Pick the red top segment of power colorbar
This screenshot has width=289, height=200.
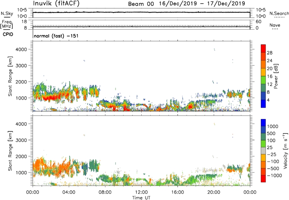263,49
